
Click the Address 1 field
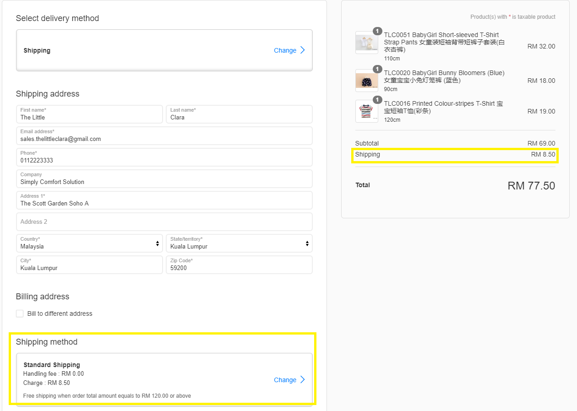click(164, 200)
